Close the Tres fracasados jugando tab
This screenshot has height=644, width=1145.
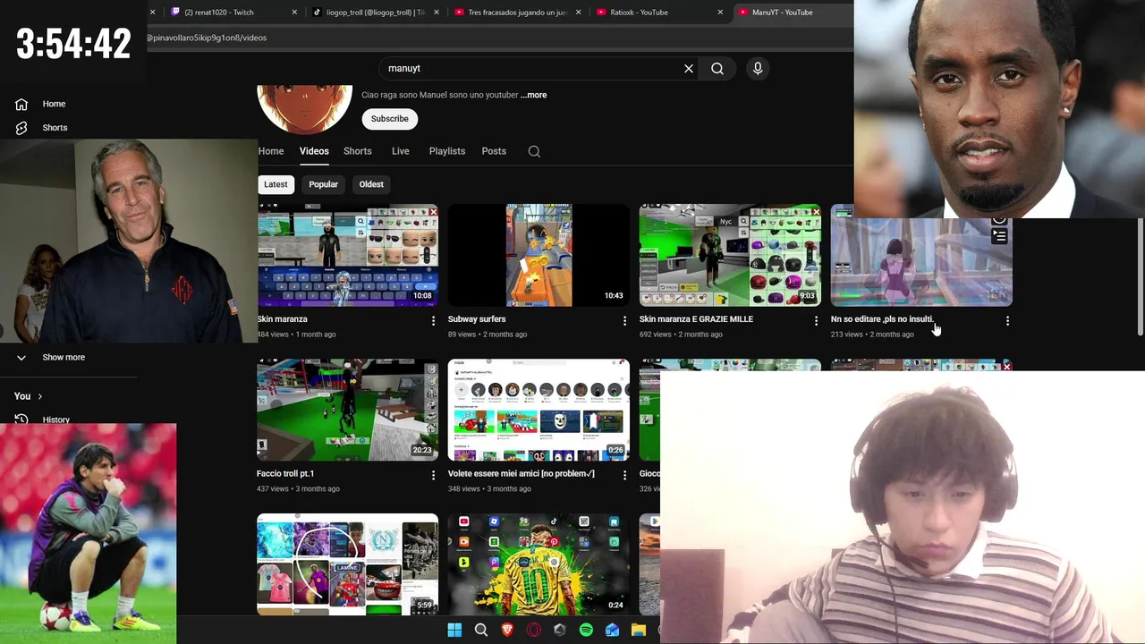578,13
